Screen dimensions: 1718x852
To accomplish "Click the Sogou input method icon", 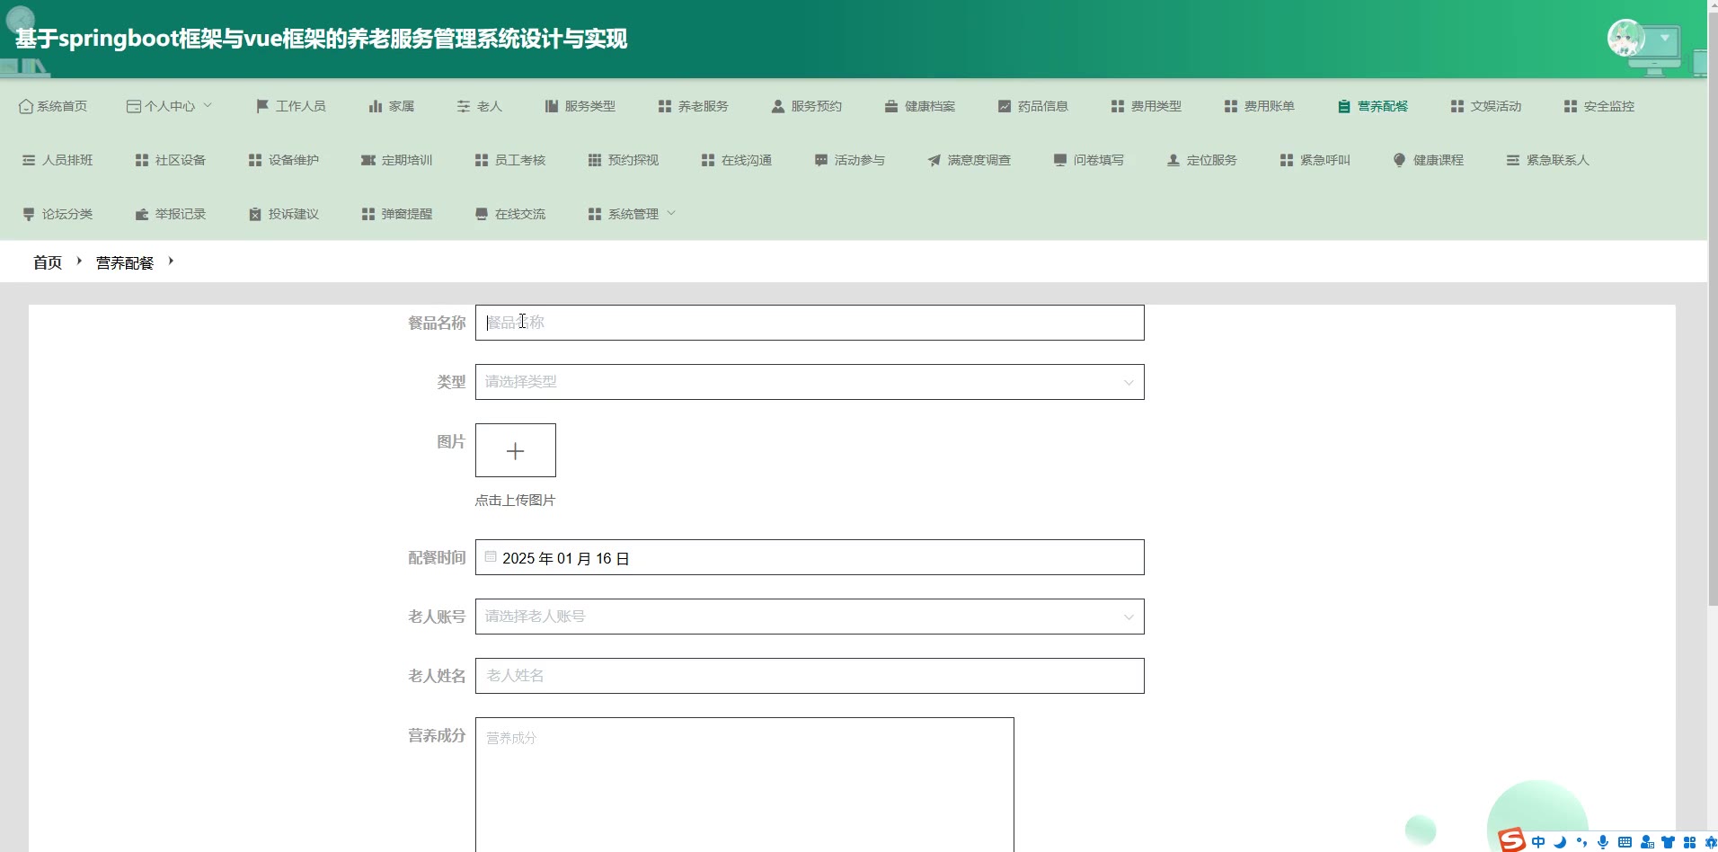I will pos(1512,840).
